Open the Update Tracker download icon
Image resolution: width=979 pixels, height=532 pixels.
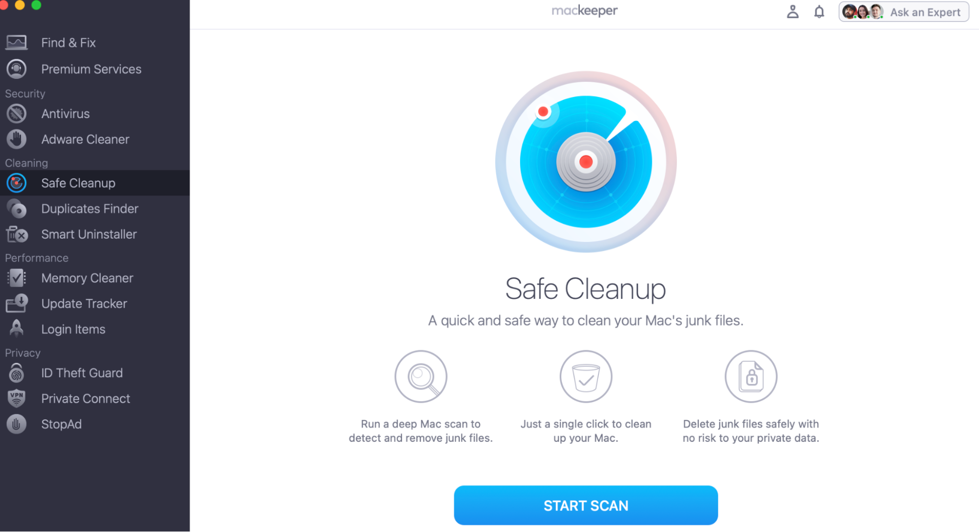[x=17, y=303]
